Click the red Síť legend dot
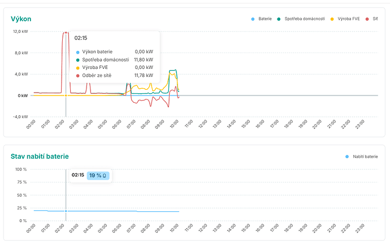The height and width of the screenshot is (248, 390). tap(367, 19)
